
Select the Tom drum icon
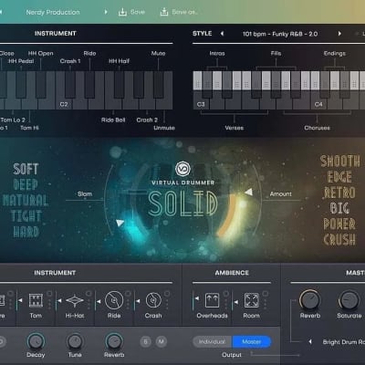(x=36, y=300)
